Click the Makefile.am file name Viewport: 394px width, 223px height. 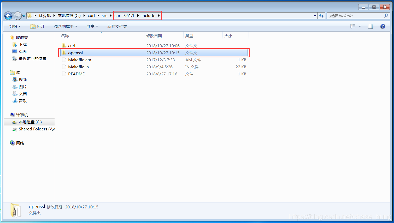pos(80,60)
